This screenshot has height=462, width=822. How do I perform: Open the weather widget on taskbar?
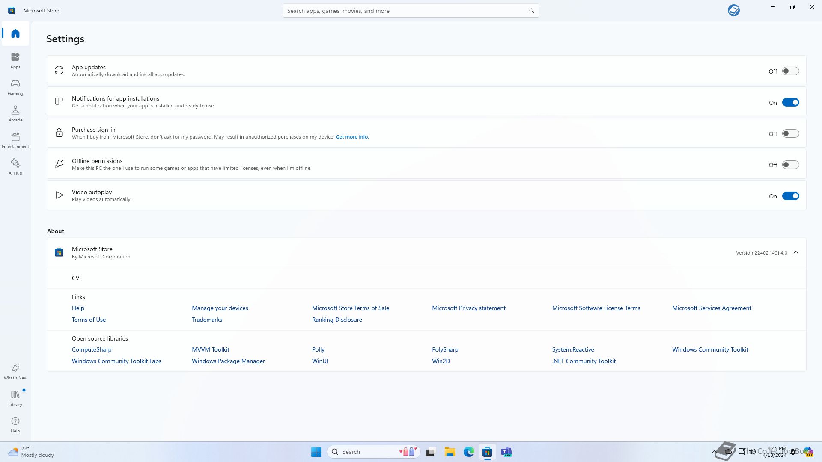tap(32, 452)
